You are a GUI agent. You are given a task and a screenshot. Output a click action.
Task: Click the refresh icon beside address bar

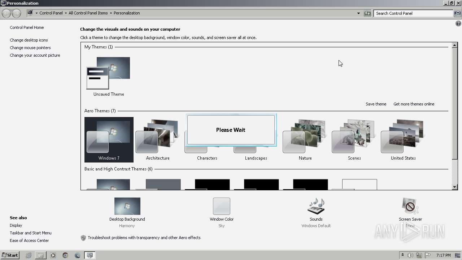pyautogui.click(x=367, y=13)
